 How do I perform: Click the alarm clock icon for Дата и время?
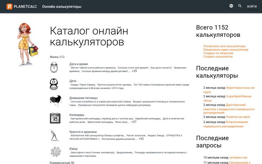pyautogui.click(x=54, y=67)
